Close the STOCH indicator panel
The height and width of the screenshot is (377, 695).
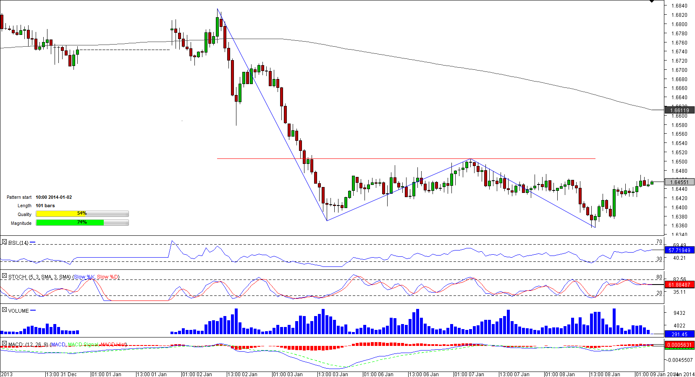point(4,276)
